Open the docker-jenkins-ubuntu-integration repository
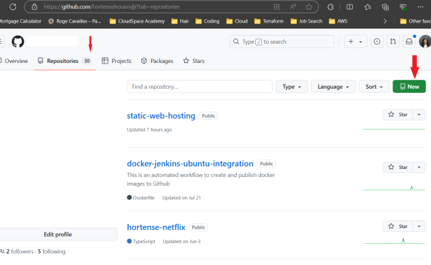The width and height of the screenshot is (431, 265). tap(190, 164)
